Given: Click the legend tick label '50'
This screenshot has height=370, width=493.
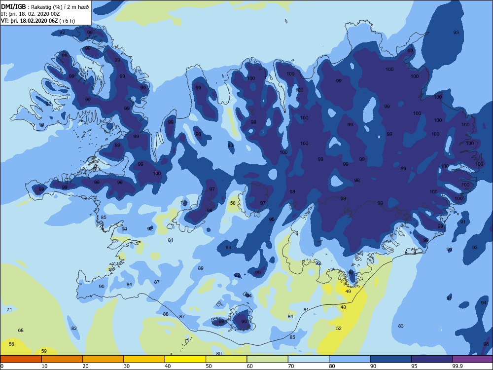Looking at the screenshot, I should click(209, 366).
